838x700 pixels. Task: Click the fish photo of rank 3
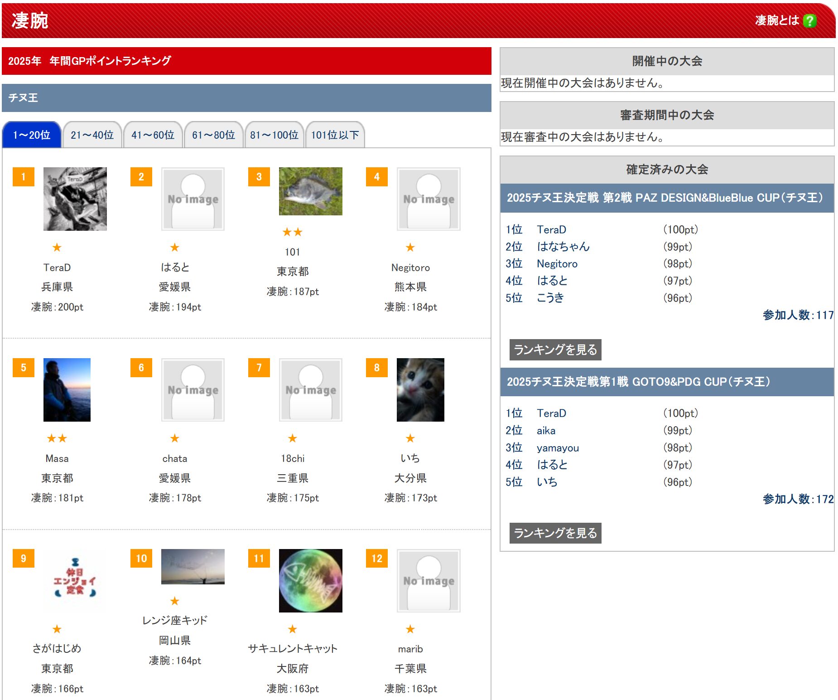click(x=310, y=191)
